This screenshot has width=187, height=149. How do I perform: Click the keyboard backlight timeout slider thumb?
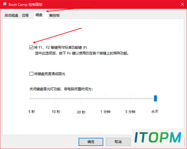(155, 98)
